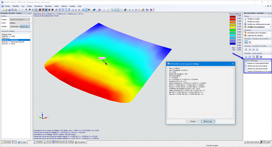Collapse the Éditeur section
Screen dimensions: 272x147
270,16
